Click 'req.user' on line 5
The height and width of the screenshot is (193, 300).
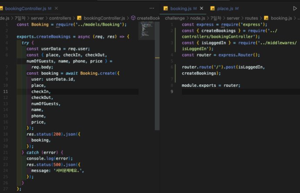tap(78, 49)
